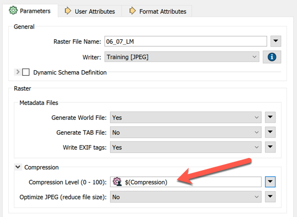Click the User Attributes arrow icon
Screen dimensions: 297x217
point(68,11)
